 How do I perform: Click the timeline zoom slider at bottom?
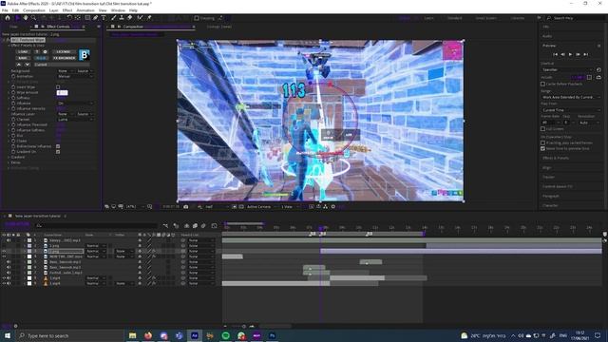click(244, 326)
